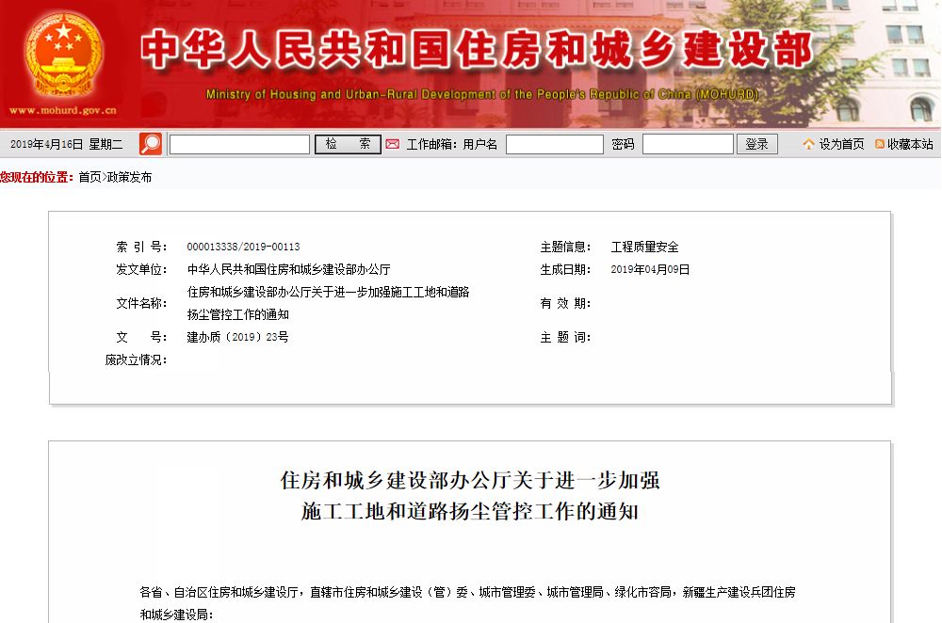This screenshot has height=623, width=942.
Task: Click the 检索 search button
Action: pyautogui.click(x=348, y=144)
